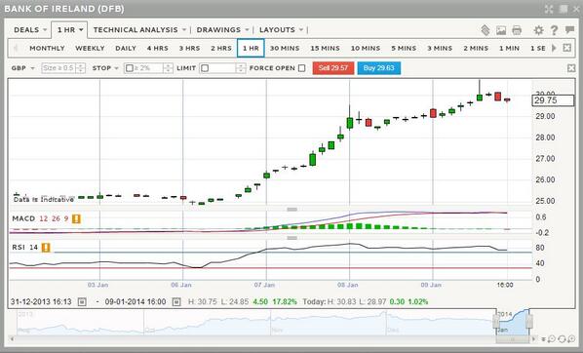Click the 29.75 current price label

(553, 100)
